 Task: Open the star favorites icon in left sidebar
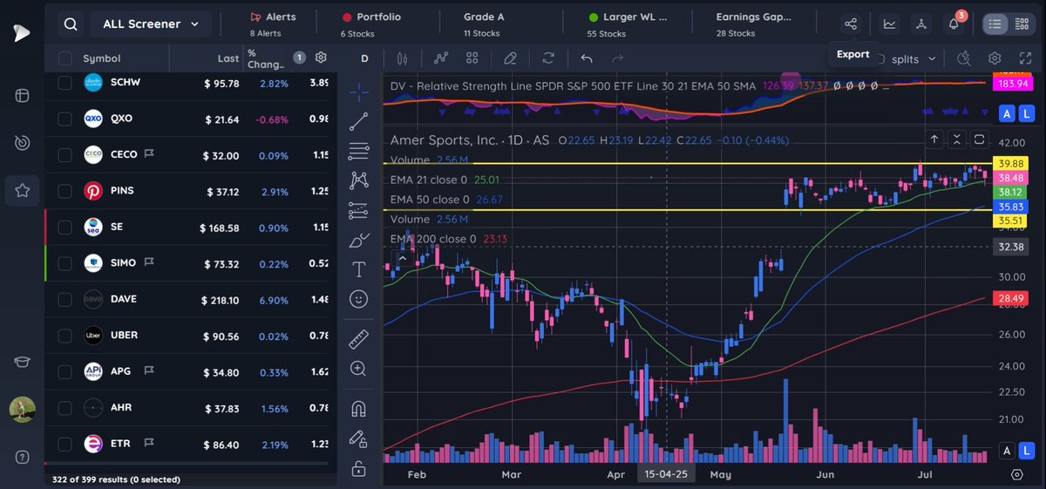(22, 190)
